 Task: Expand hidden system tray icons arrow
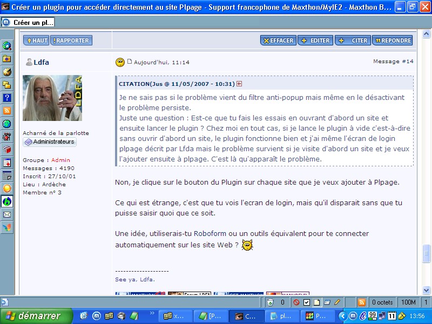[x=343, y=316]
